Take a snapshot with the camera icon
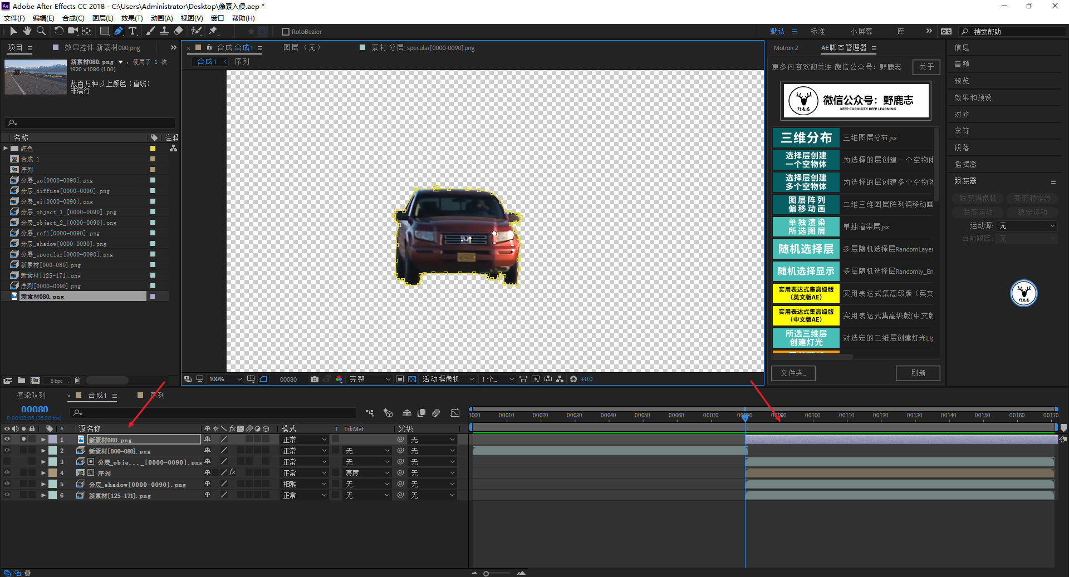 315,379
